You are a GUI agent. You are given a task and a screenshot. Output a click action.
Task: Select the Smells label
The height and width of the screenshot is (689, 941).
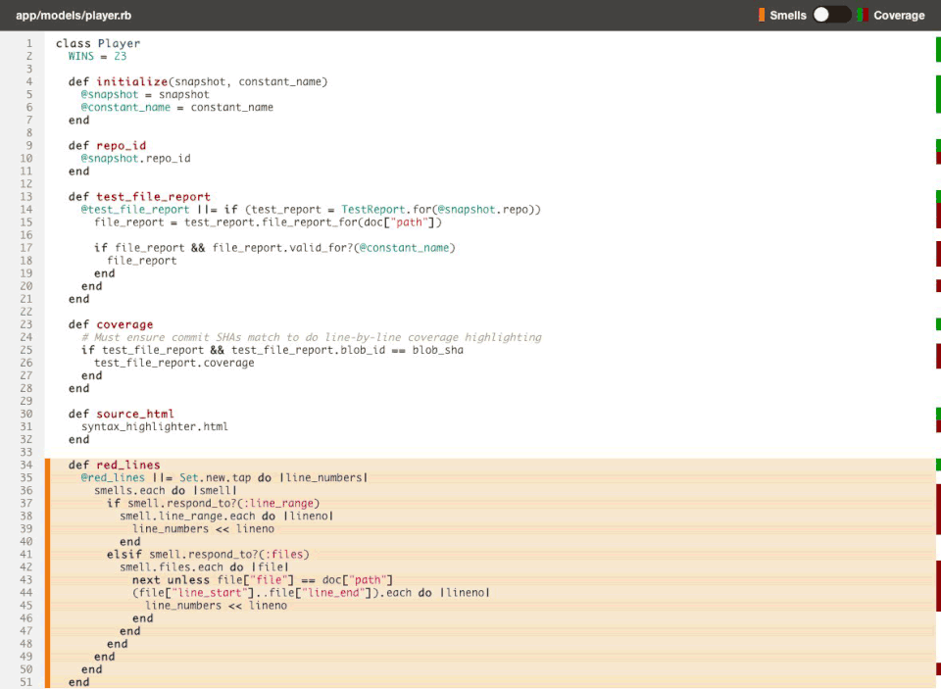tap(788, 16)
